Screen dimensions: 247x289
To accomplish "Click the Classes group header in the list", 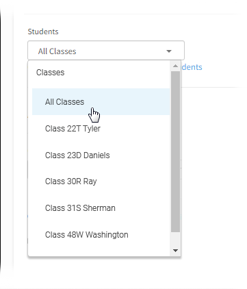I will pos(51,73).
